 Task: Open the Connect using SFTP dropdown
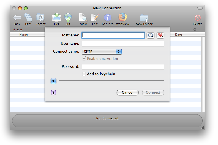(x=102, y=52)
